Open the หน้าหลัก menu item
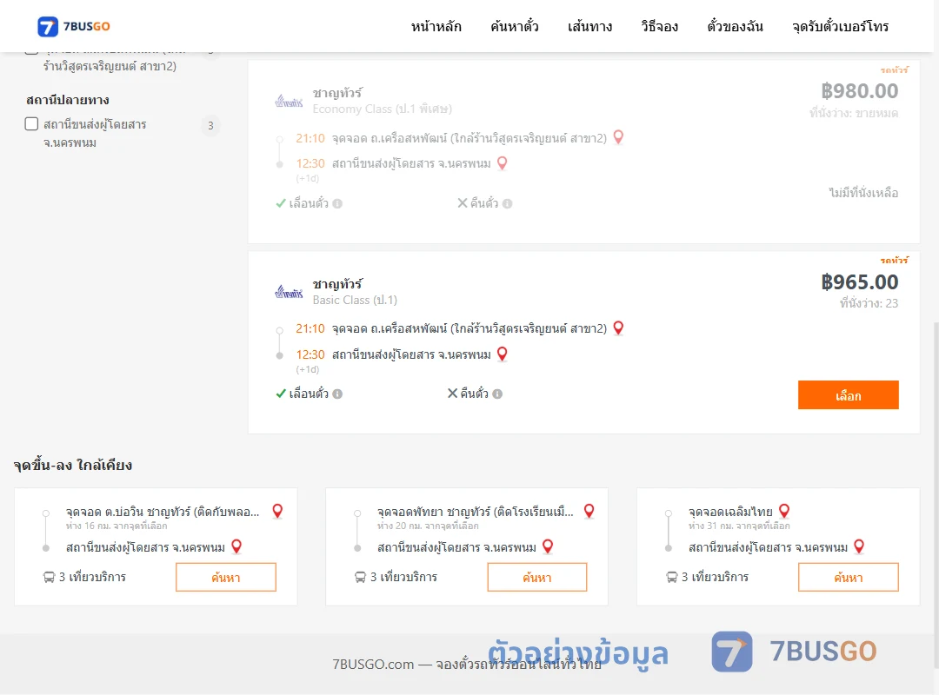This screenshot has height=695, width=939. pyautogui.click(x=436, y=26)
